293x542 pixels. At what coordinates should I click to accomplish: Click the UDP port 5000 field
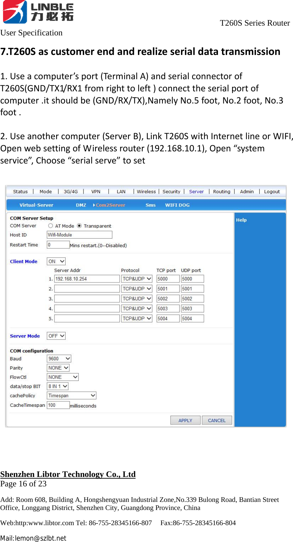pyautogui.click(x=192, y=279)
